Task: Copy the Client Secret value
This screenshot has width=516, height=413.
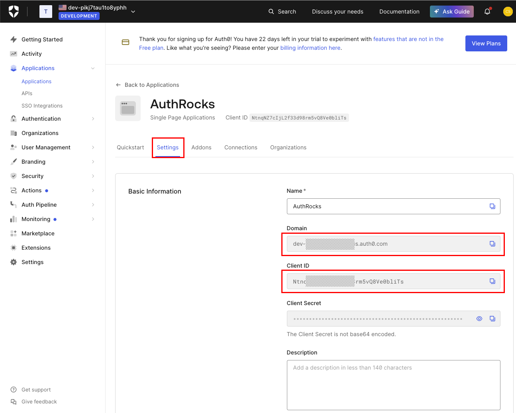Action: 492,319
